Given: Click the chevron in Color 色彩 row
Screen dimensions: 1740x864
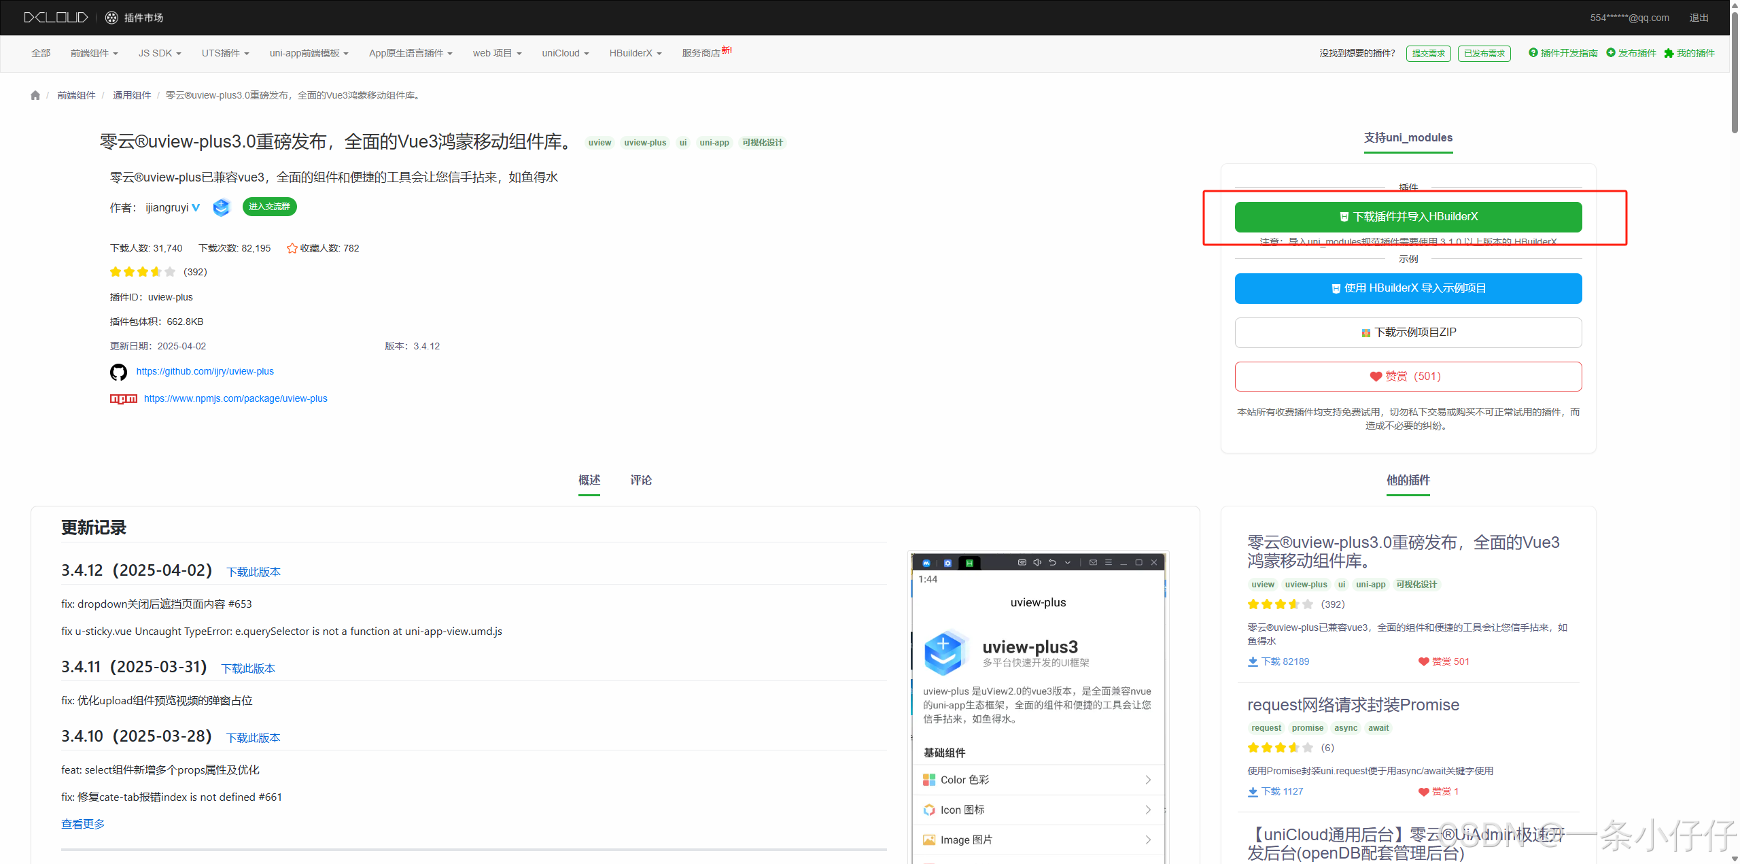Looking at the screenshot, I should (1148, 780).
